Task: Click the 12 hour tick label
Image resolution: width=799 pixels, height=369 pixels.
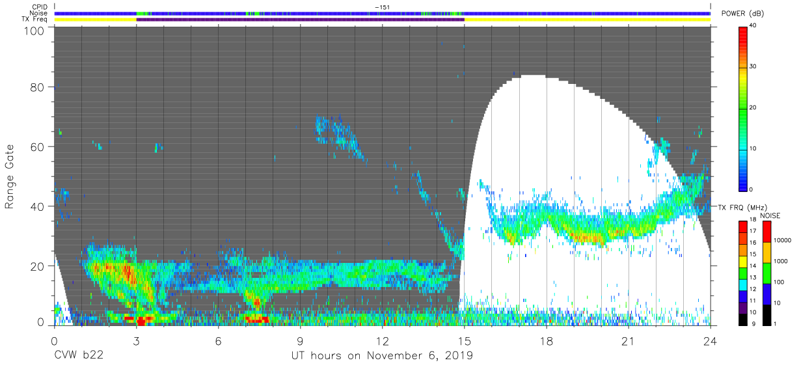Action: [x=382, y=340]
